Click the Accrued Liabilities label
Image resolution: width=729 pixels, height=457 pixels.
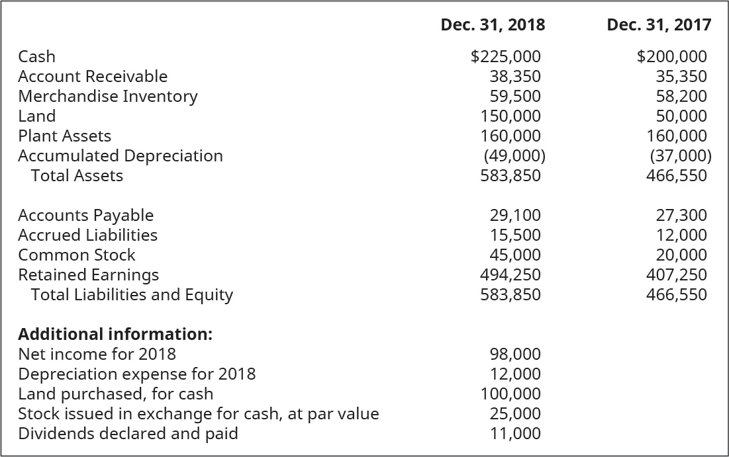pos(87,235)
